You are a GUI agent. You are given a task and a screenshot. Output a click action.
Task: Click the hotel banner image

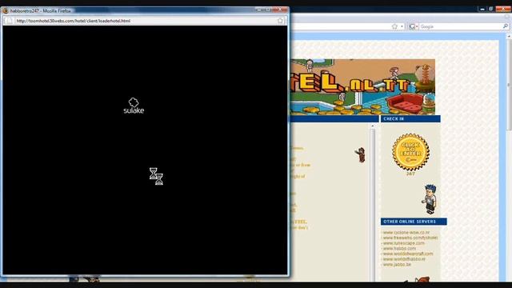(362, 87)
